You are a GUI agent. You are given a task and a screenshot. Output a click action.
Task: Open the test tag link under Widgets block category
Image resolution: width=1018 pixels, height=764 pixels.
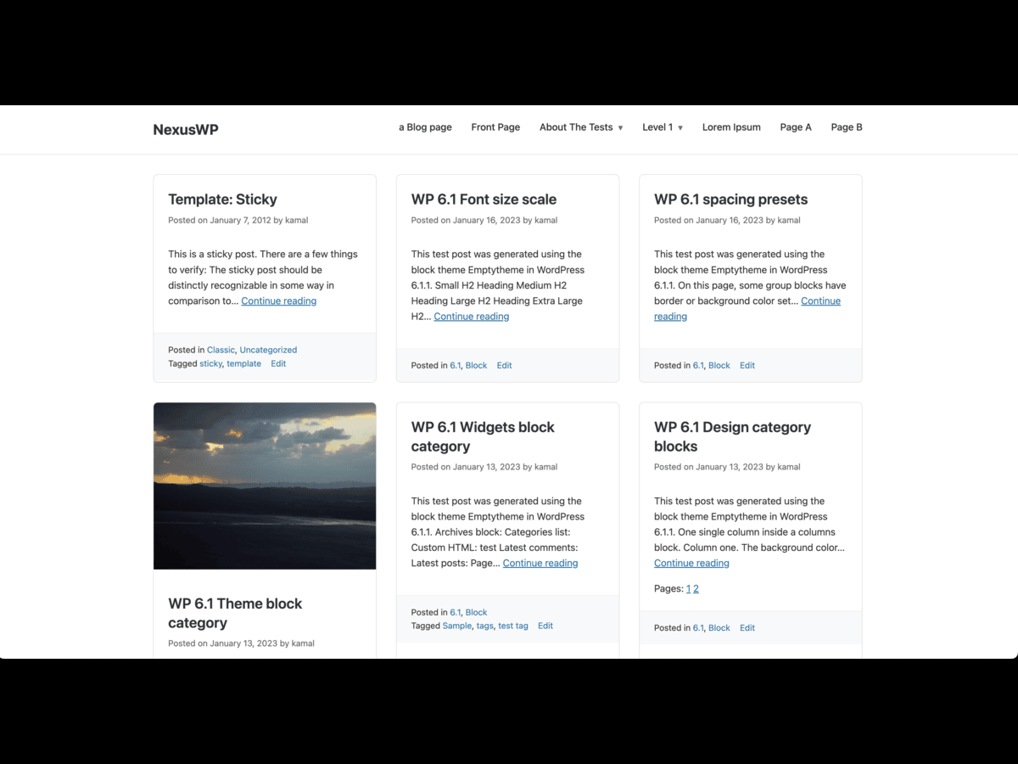pyautogui.click(x=512, y=626)
